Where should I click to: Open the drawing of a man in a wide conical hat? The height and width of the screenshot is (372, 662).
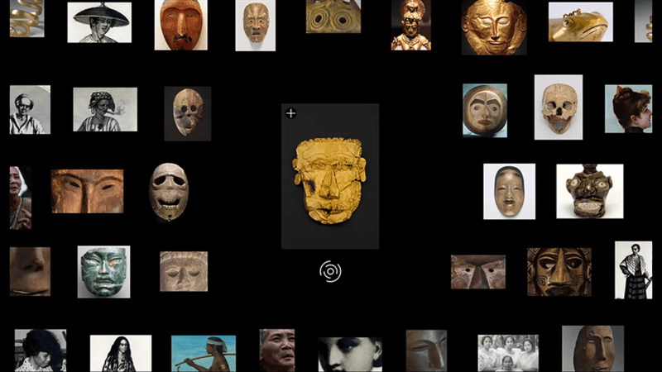[x=99, y=22]
